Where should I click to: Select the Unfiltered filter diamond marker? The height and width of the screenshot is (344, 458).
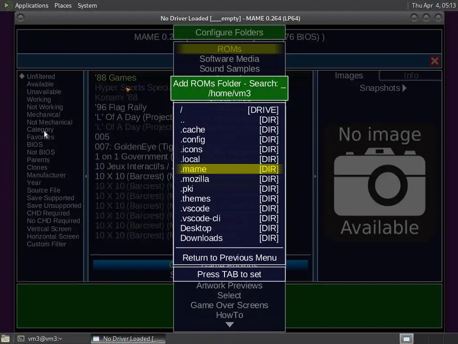click(x=22, y=76)
